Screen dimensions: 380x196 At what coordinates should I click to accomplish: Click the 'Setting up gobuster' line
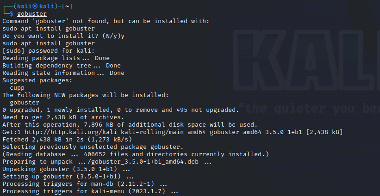(68, 177)
